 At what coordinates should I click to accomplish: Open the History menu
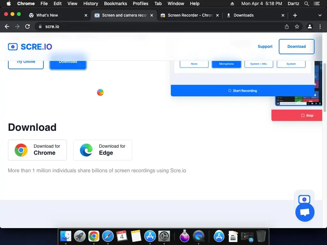click(x=91, y=4)
